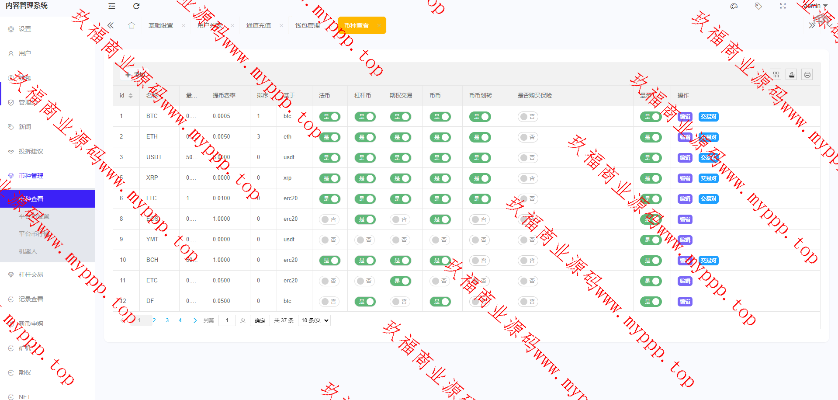Click the theme palette icon

click(734, 6)
